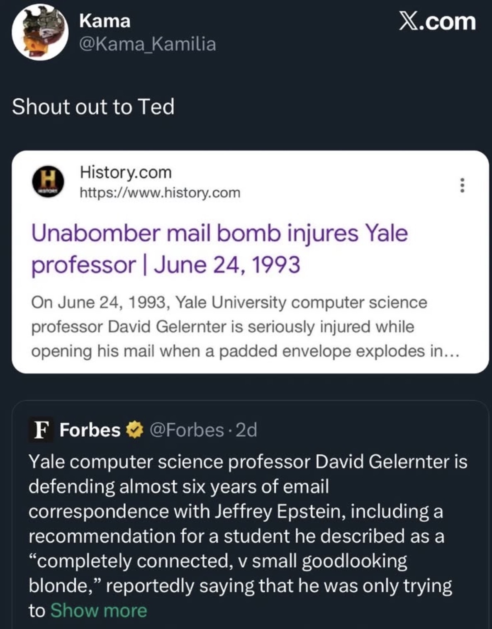Viewport: 492px width, 629px height.
Task: Click the Kama display name
Action: pyautogui.click(x=105, y=21)
